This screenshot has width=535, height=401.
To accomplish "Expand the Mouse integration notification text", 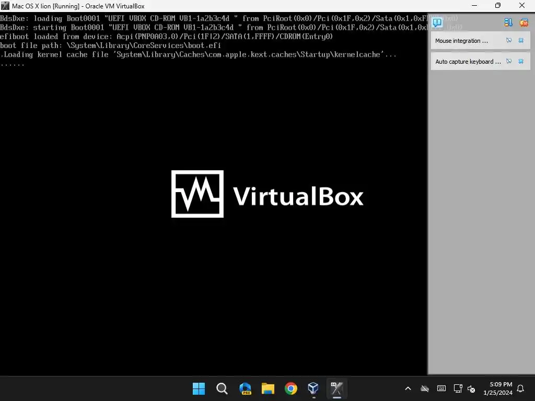I will tap(461, 41).
